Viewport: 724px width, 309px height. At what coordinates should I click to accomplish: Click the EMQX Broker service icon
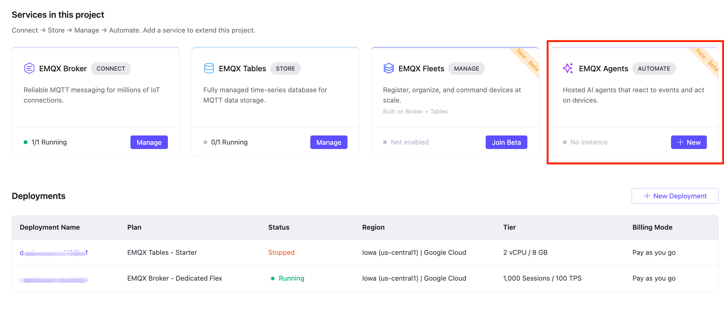pos(29,68)
